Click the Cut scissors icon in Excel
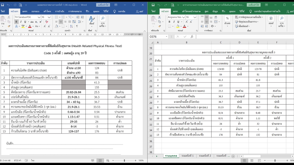This screenshot has height=165, width=294. (x=159, y=17)
